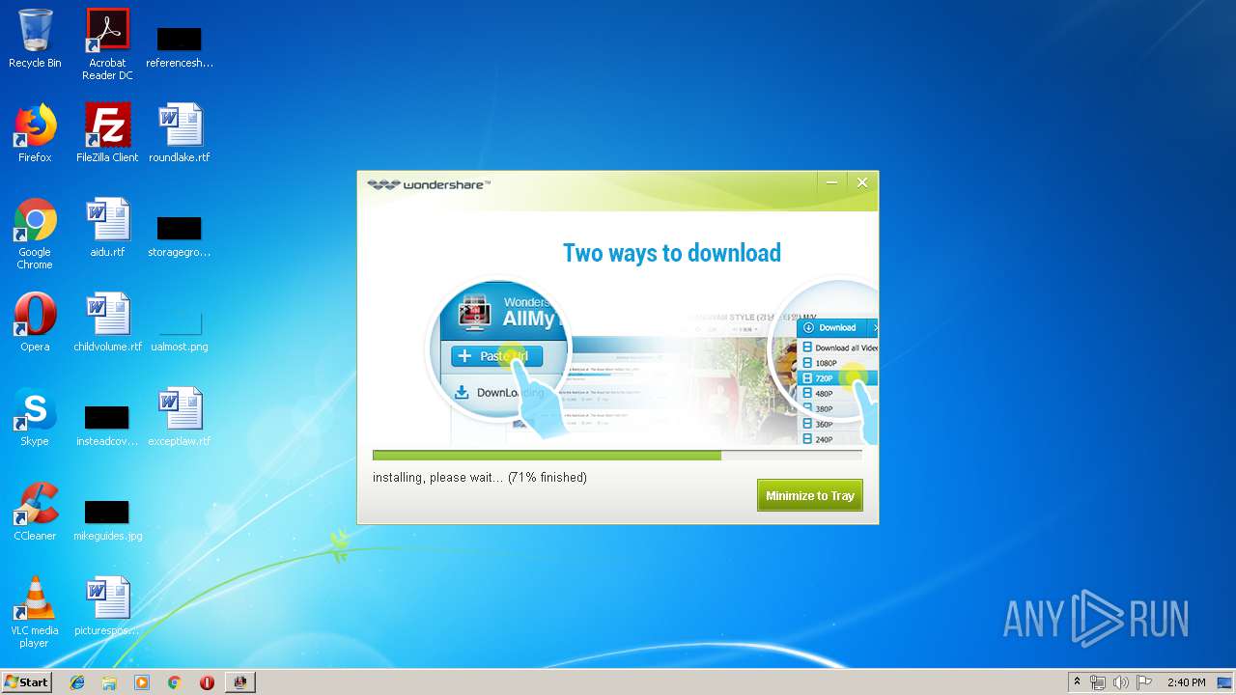This screenshot has width=1236, height=695.
Task: Launch Internet Explorer from the taskbar
Action: (x=77, y=682)
